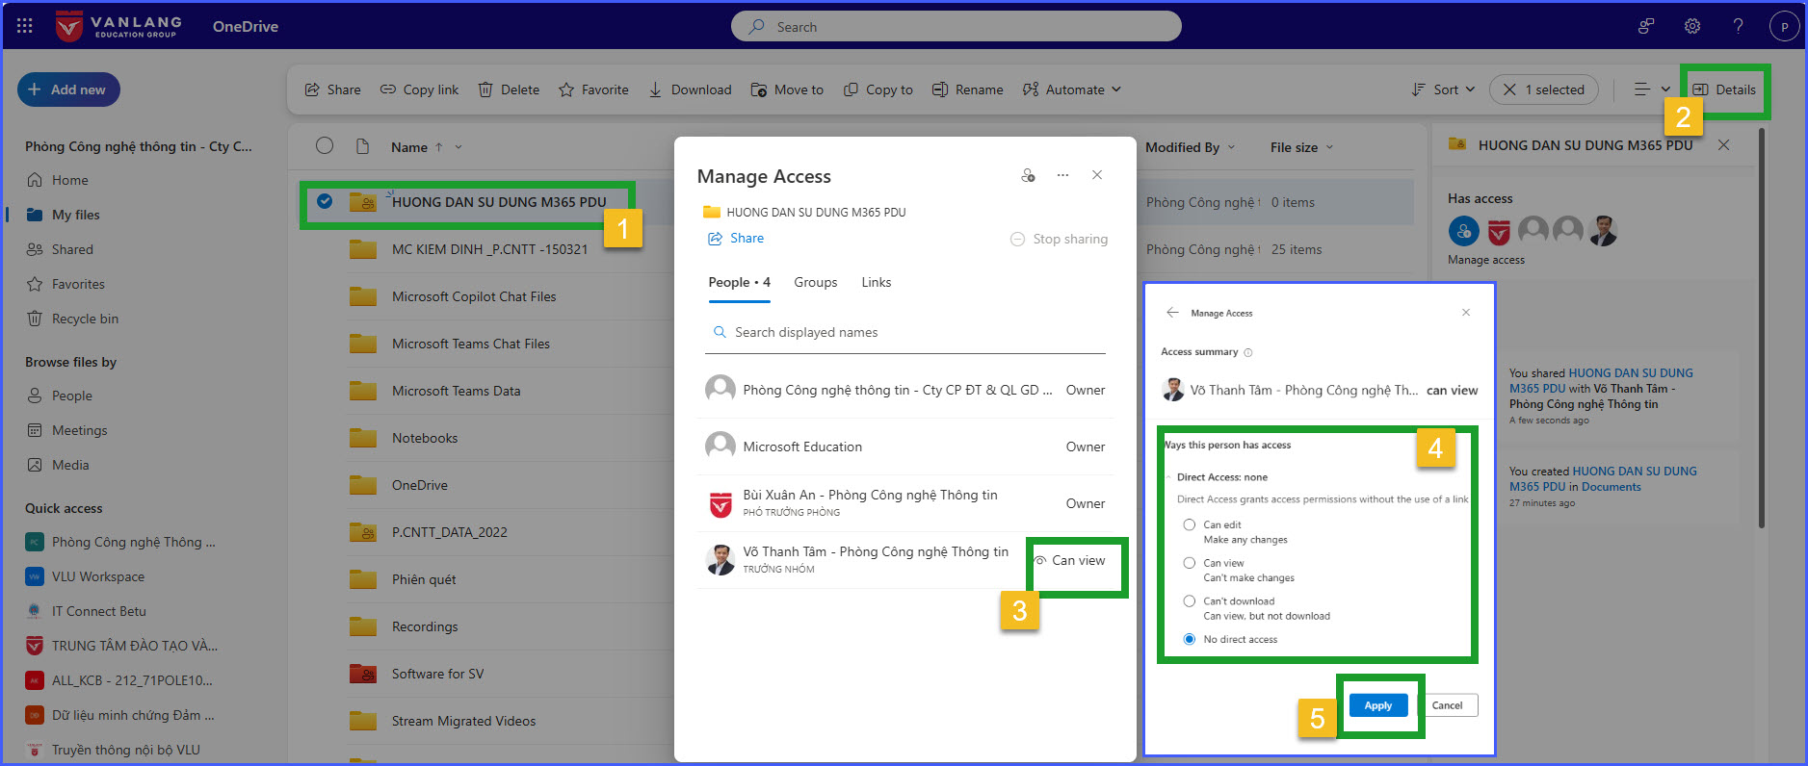Screen dimensions: 1808x766
Task: Click the Delete trash toolbar item
Action: coord(509,89)
